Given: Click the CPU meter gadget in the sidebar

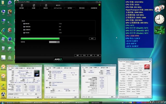Looking at the screenshot, I should pos(159,9).
